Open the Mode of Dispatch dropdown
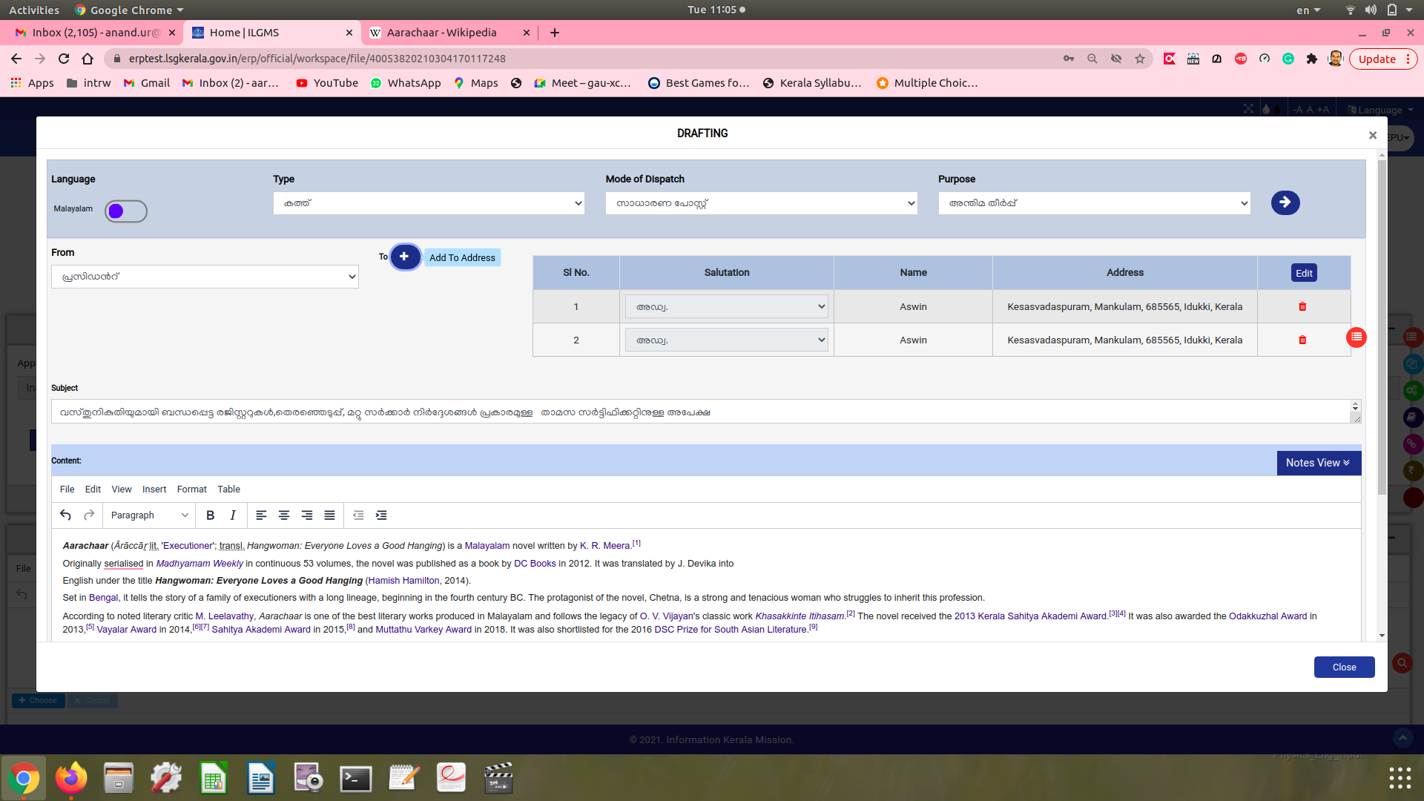The width and height of the screenshot is (1424, 801). tap(761, 203)
